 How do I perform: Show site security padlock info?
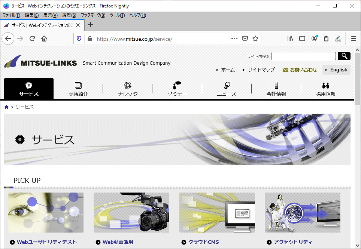[x=90, y=39]
